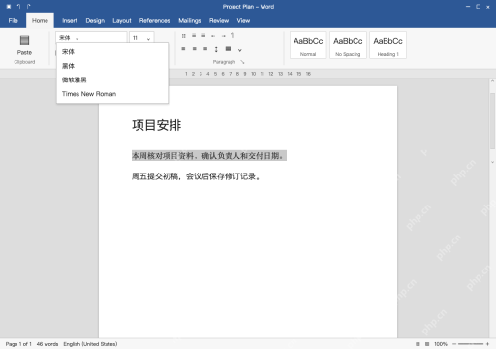The height and width of the screenshot is (349, 496).
Task: Click the Redo arrow in quick access toolbar
Action: pyautogui.click(x=29, y=7)
